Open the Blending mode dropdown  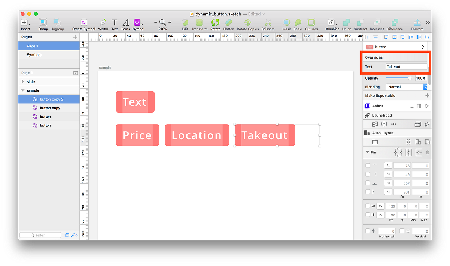point(405,86)
